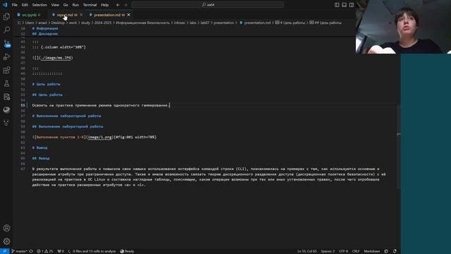Click '2024-2025' in the breadcrumb path
Screen dimensions: 451x254
(x=103, y=23)
